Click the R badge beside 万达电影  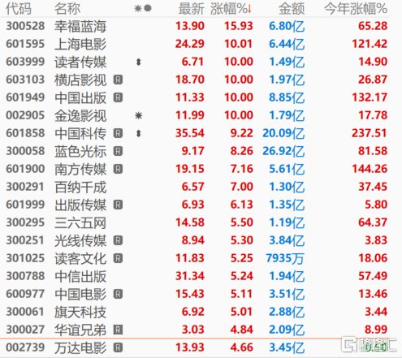point(118,347)
